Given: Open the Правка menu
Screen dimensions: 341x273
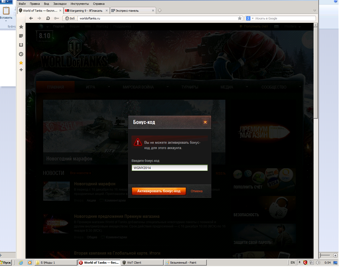Looking at the screenshot, I should [x=35, y=4].
